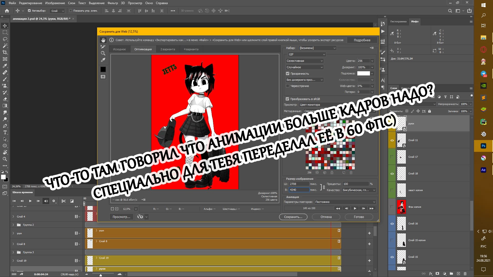The height and width of the screenshot is (277, 493).
Task: Select the Crop tool
Action: pyautogui.click(x=5, y=52)
